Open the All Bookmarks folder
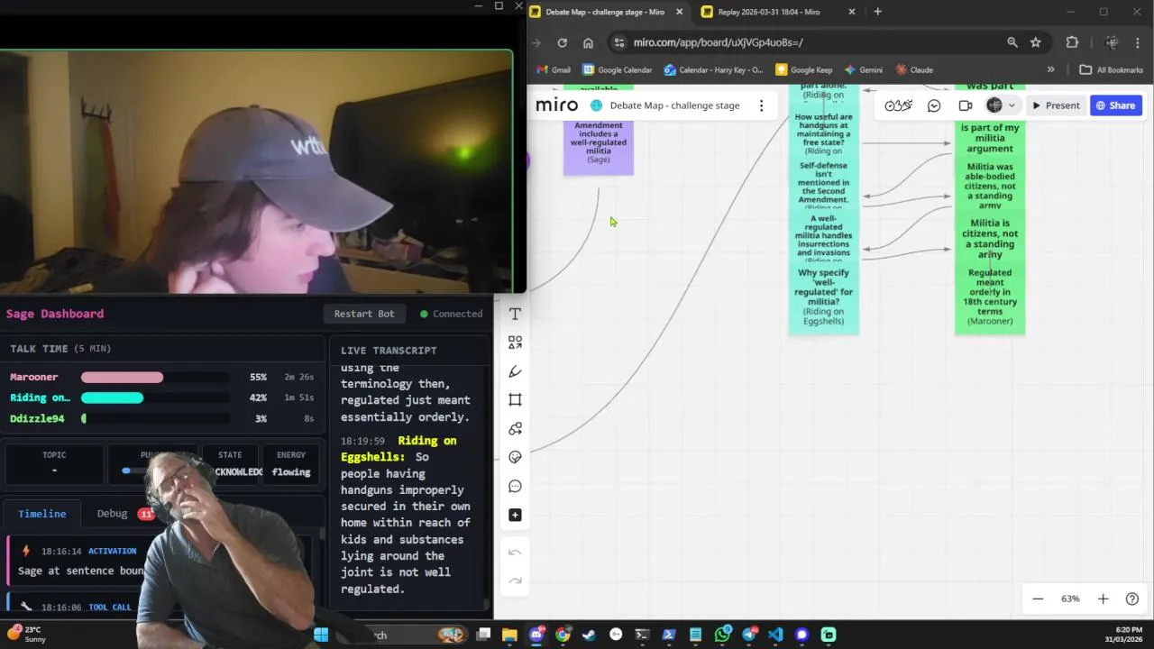This screenshot has width=1154, height=649. (1111, 69)
